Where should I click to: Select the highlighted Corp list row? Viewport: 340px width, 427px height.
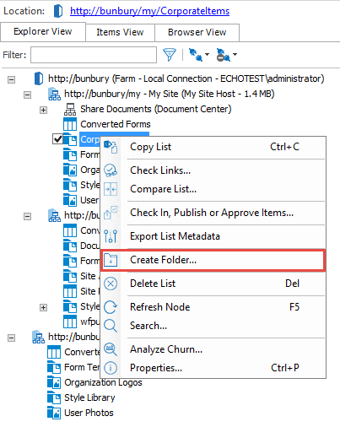[89, 139]
